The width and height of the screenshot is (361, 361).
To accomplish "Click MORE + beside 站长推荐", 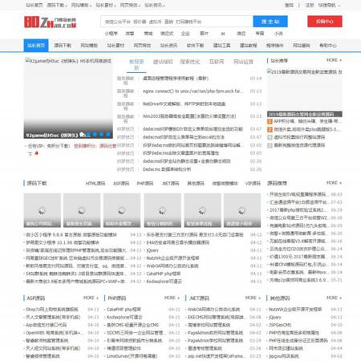I will (x=334, y=60).
